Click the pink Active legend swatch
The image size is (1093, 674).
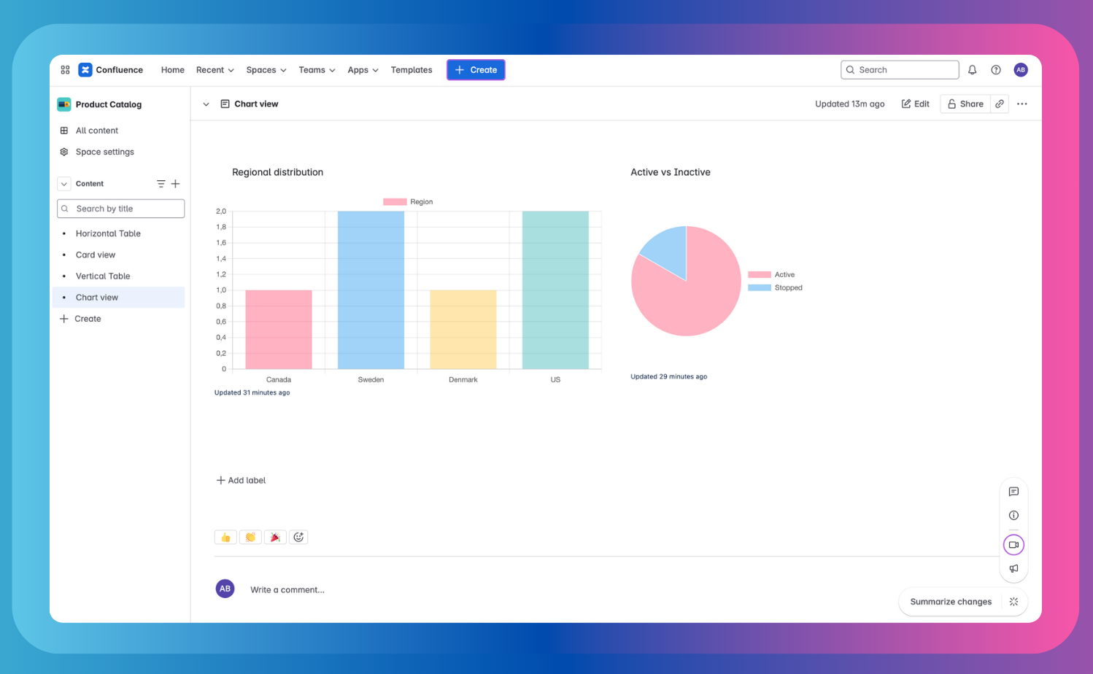(760, 274)
